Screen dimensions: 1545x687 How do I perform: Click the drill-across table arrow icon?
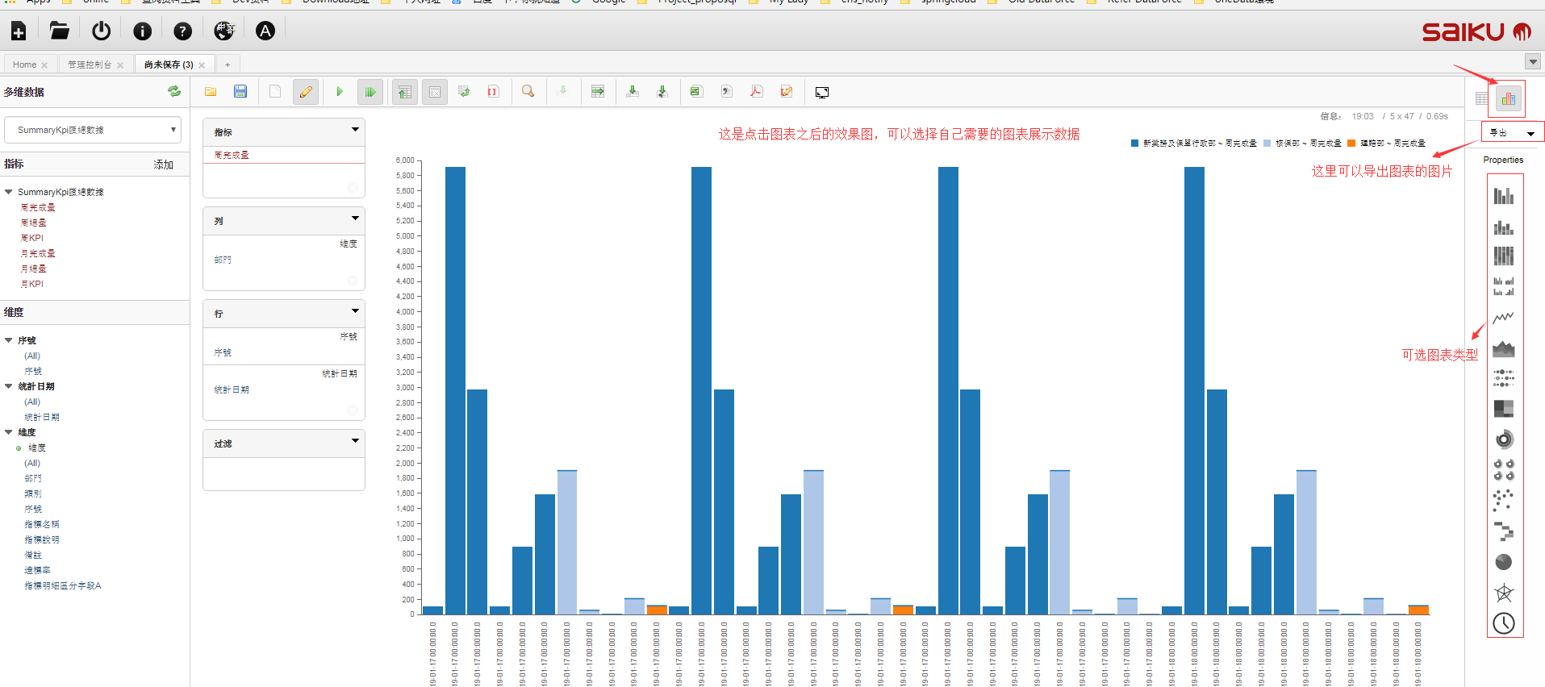click(x=598, y=92)
